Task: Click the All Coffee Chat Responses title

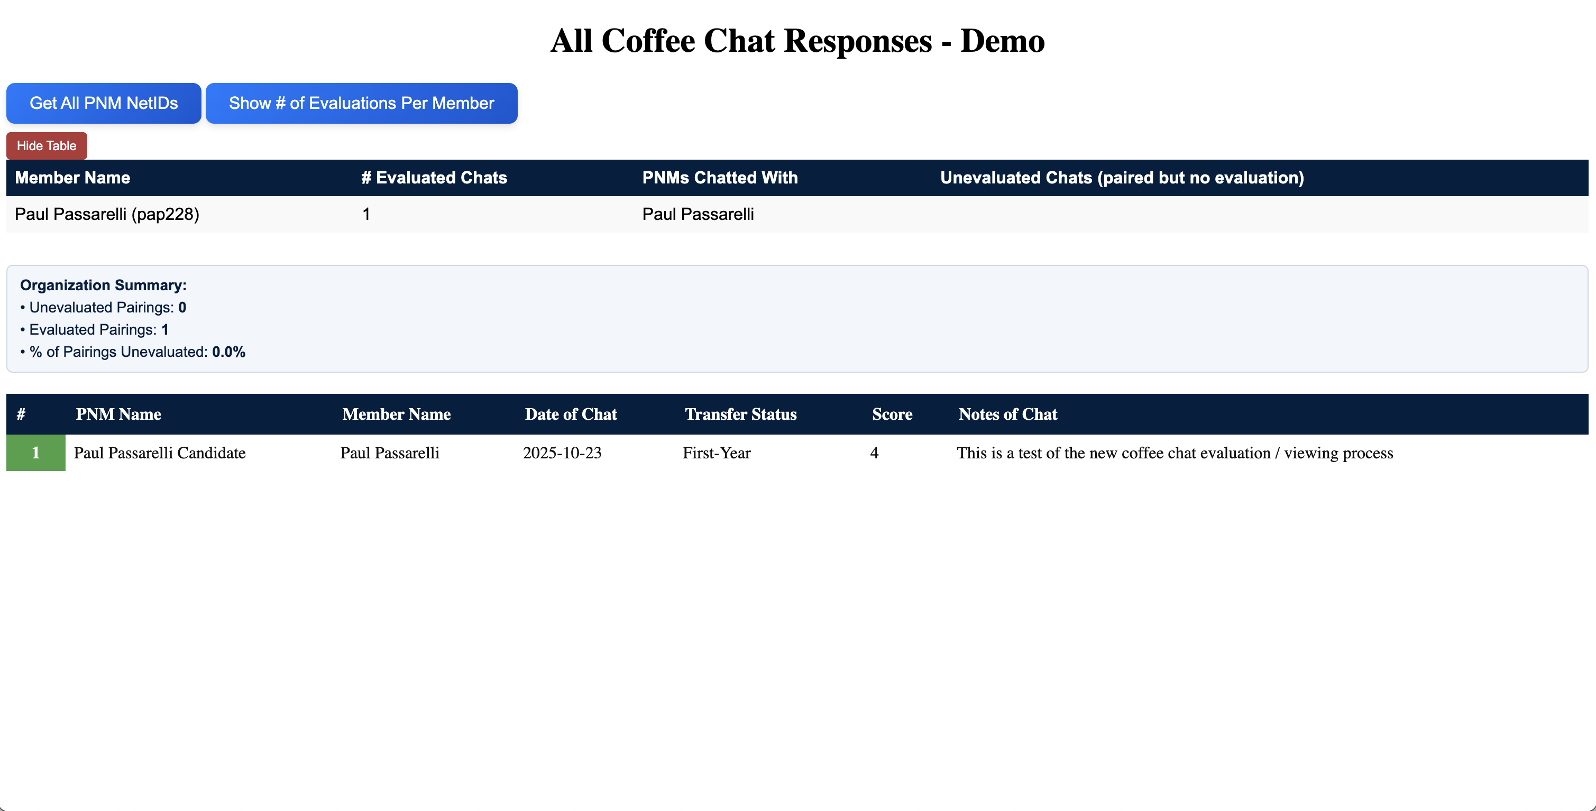Action: point(797,41)
